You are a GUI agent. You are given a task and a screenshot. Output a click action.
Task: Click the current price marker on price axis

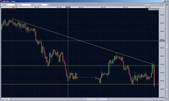point(162,41)
